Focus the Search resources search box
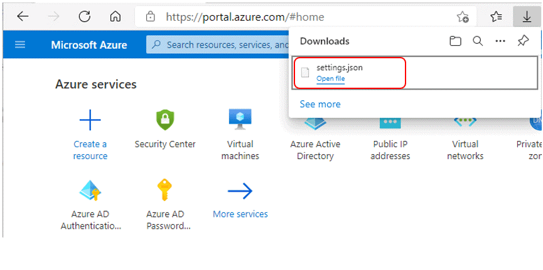The height and width of the screenshot is (270, 543). click(217, 44)
